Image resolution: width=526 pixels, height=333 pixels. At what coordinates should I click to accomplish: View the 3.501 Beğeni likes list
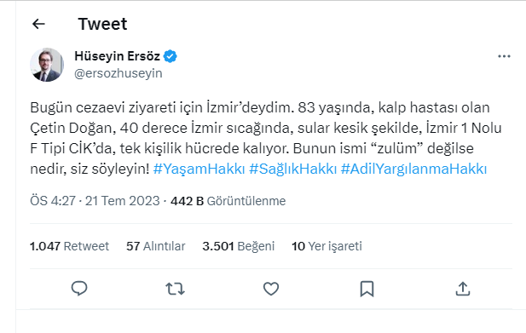[x=239, y=246]
